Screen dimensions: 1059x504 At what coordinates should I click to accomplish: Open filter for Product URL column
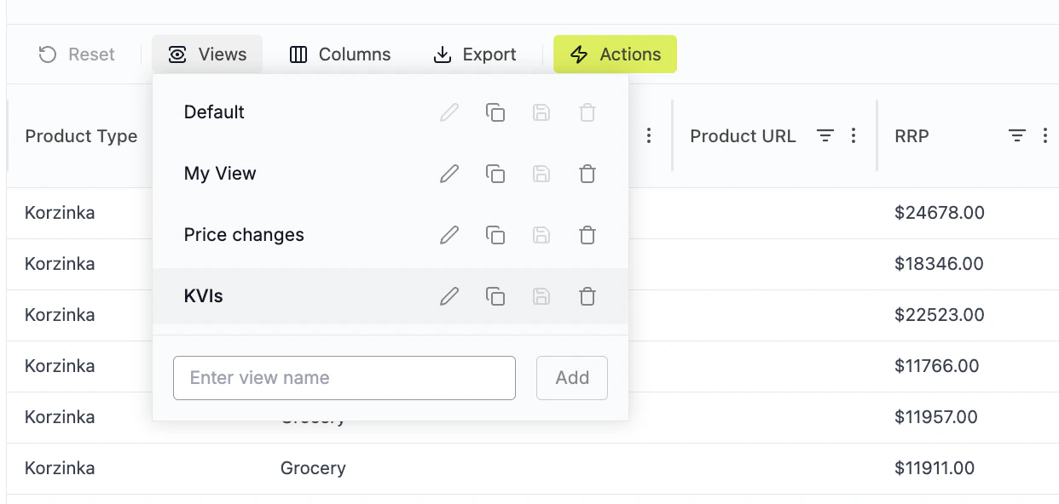(825, 136)
